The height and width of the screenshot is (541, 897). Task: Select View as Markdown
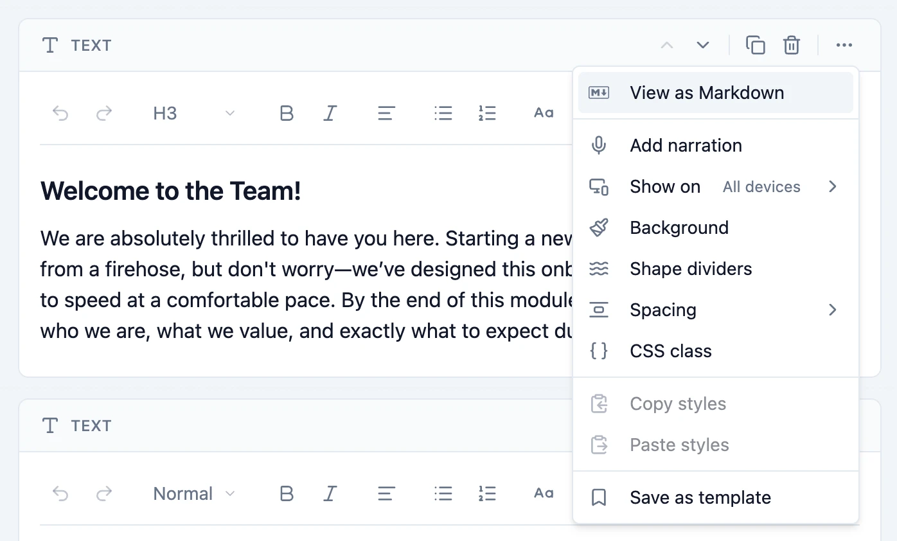716,93
